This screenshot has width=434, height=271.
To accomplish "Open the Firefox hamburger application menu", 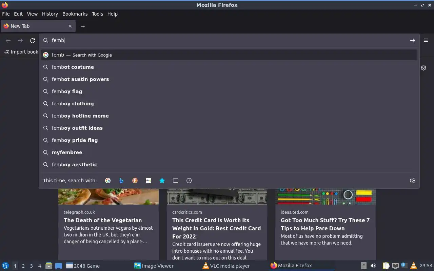I will (426, 40).
